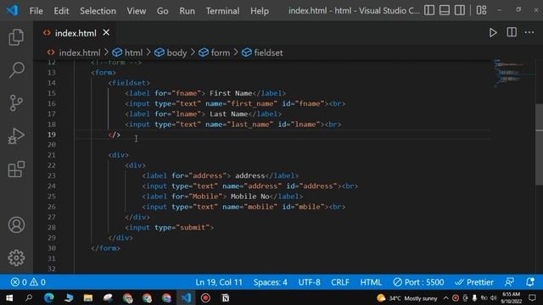Click the line 13 form tag
This screenshot has width=543, height=305.
(x=104, y=72)
